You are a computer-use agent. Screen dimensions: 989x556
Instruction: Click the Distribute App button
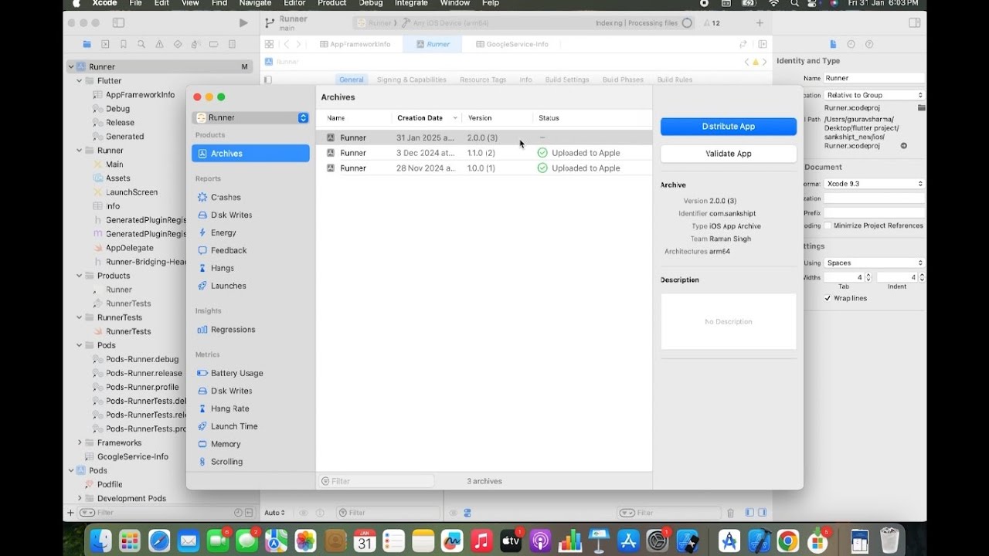(x=729, y=126)
